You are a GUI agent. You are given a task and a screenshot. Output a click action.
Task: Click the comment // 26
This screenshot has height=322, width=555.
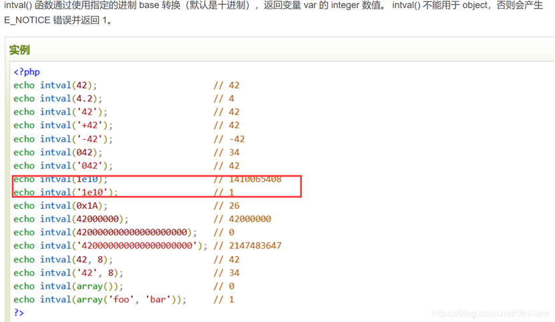pos(226,205)
